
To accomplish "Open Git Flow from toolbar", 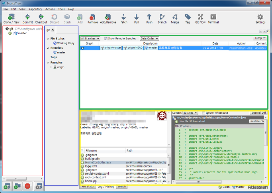I will click(x=200, y=19).
